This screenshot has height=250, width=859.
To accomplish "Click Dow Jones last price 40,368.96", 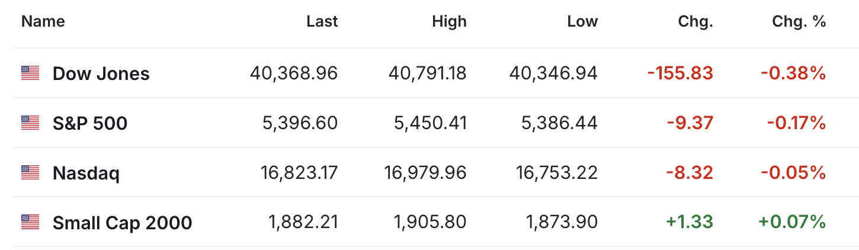I will [294, 73].
